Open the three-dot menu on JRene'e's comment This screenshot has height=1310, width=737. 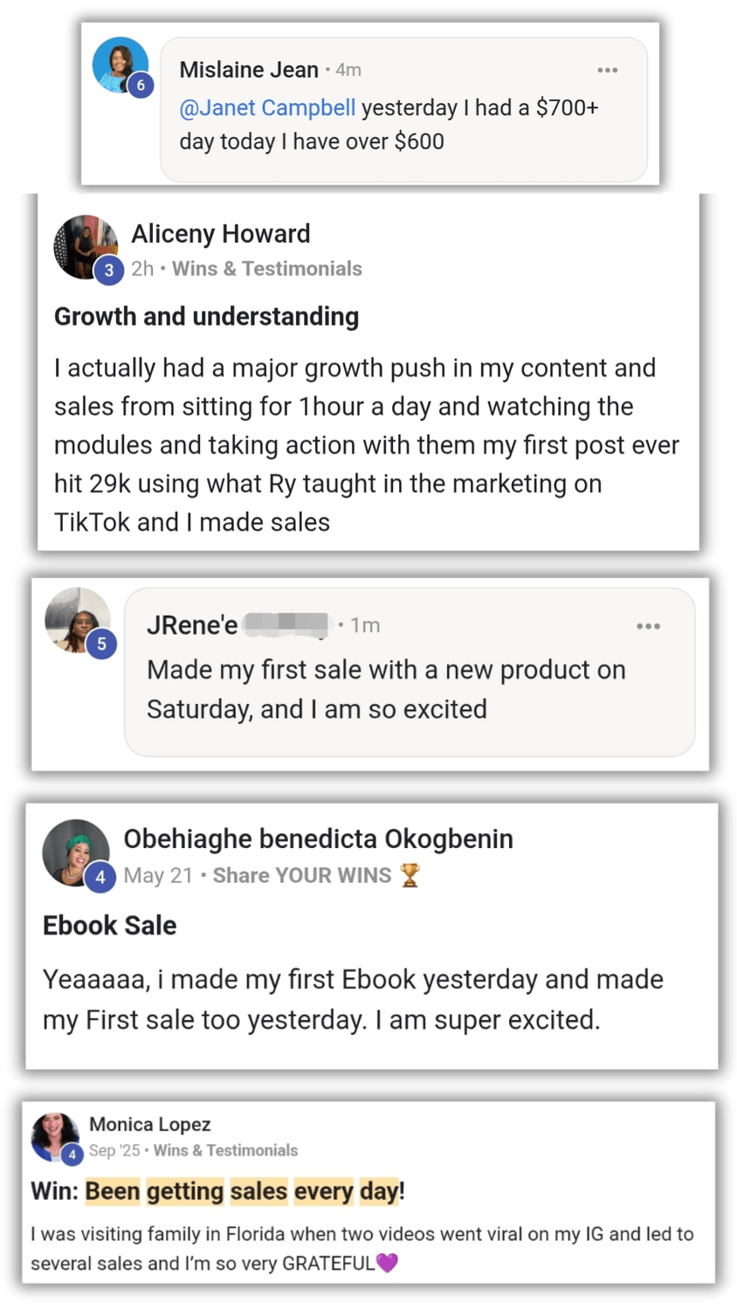(x=648, y=626)
